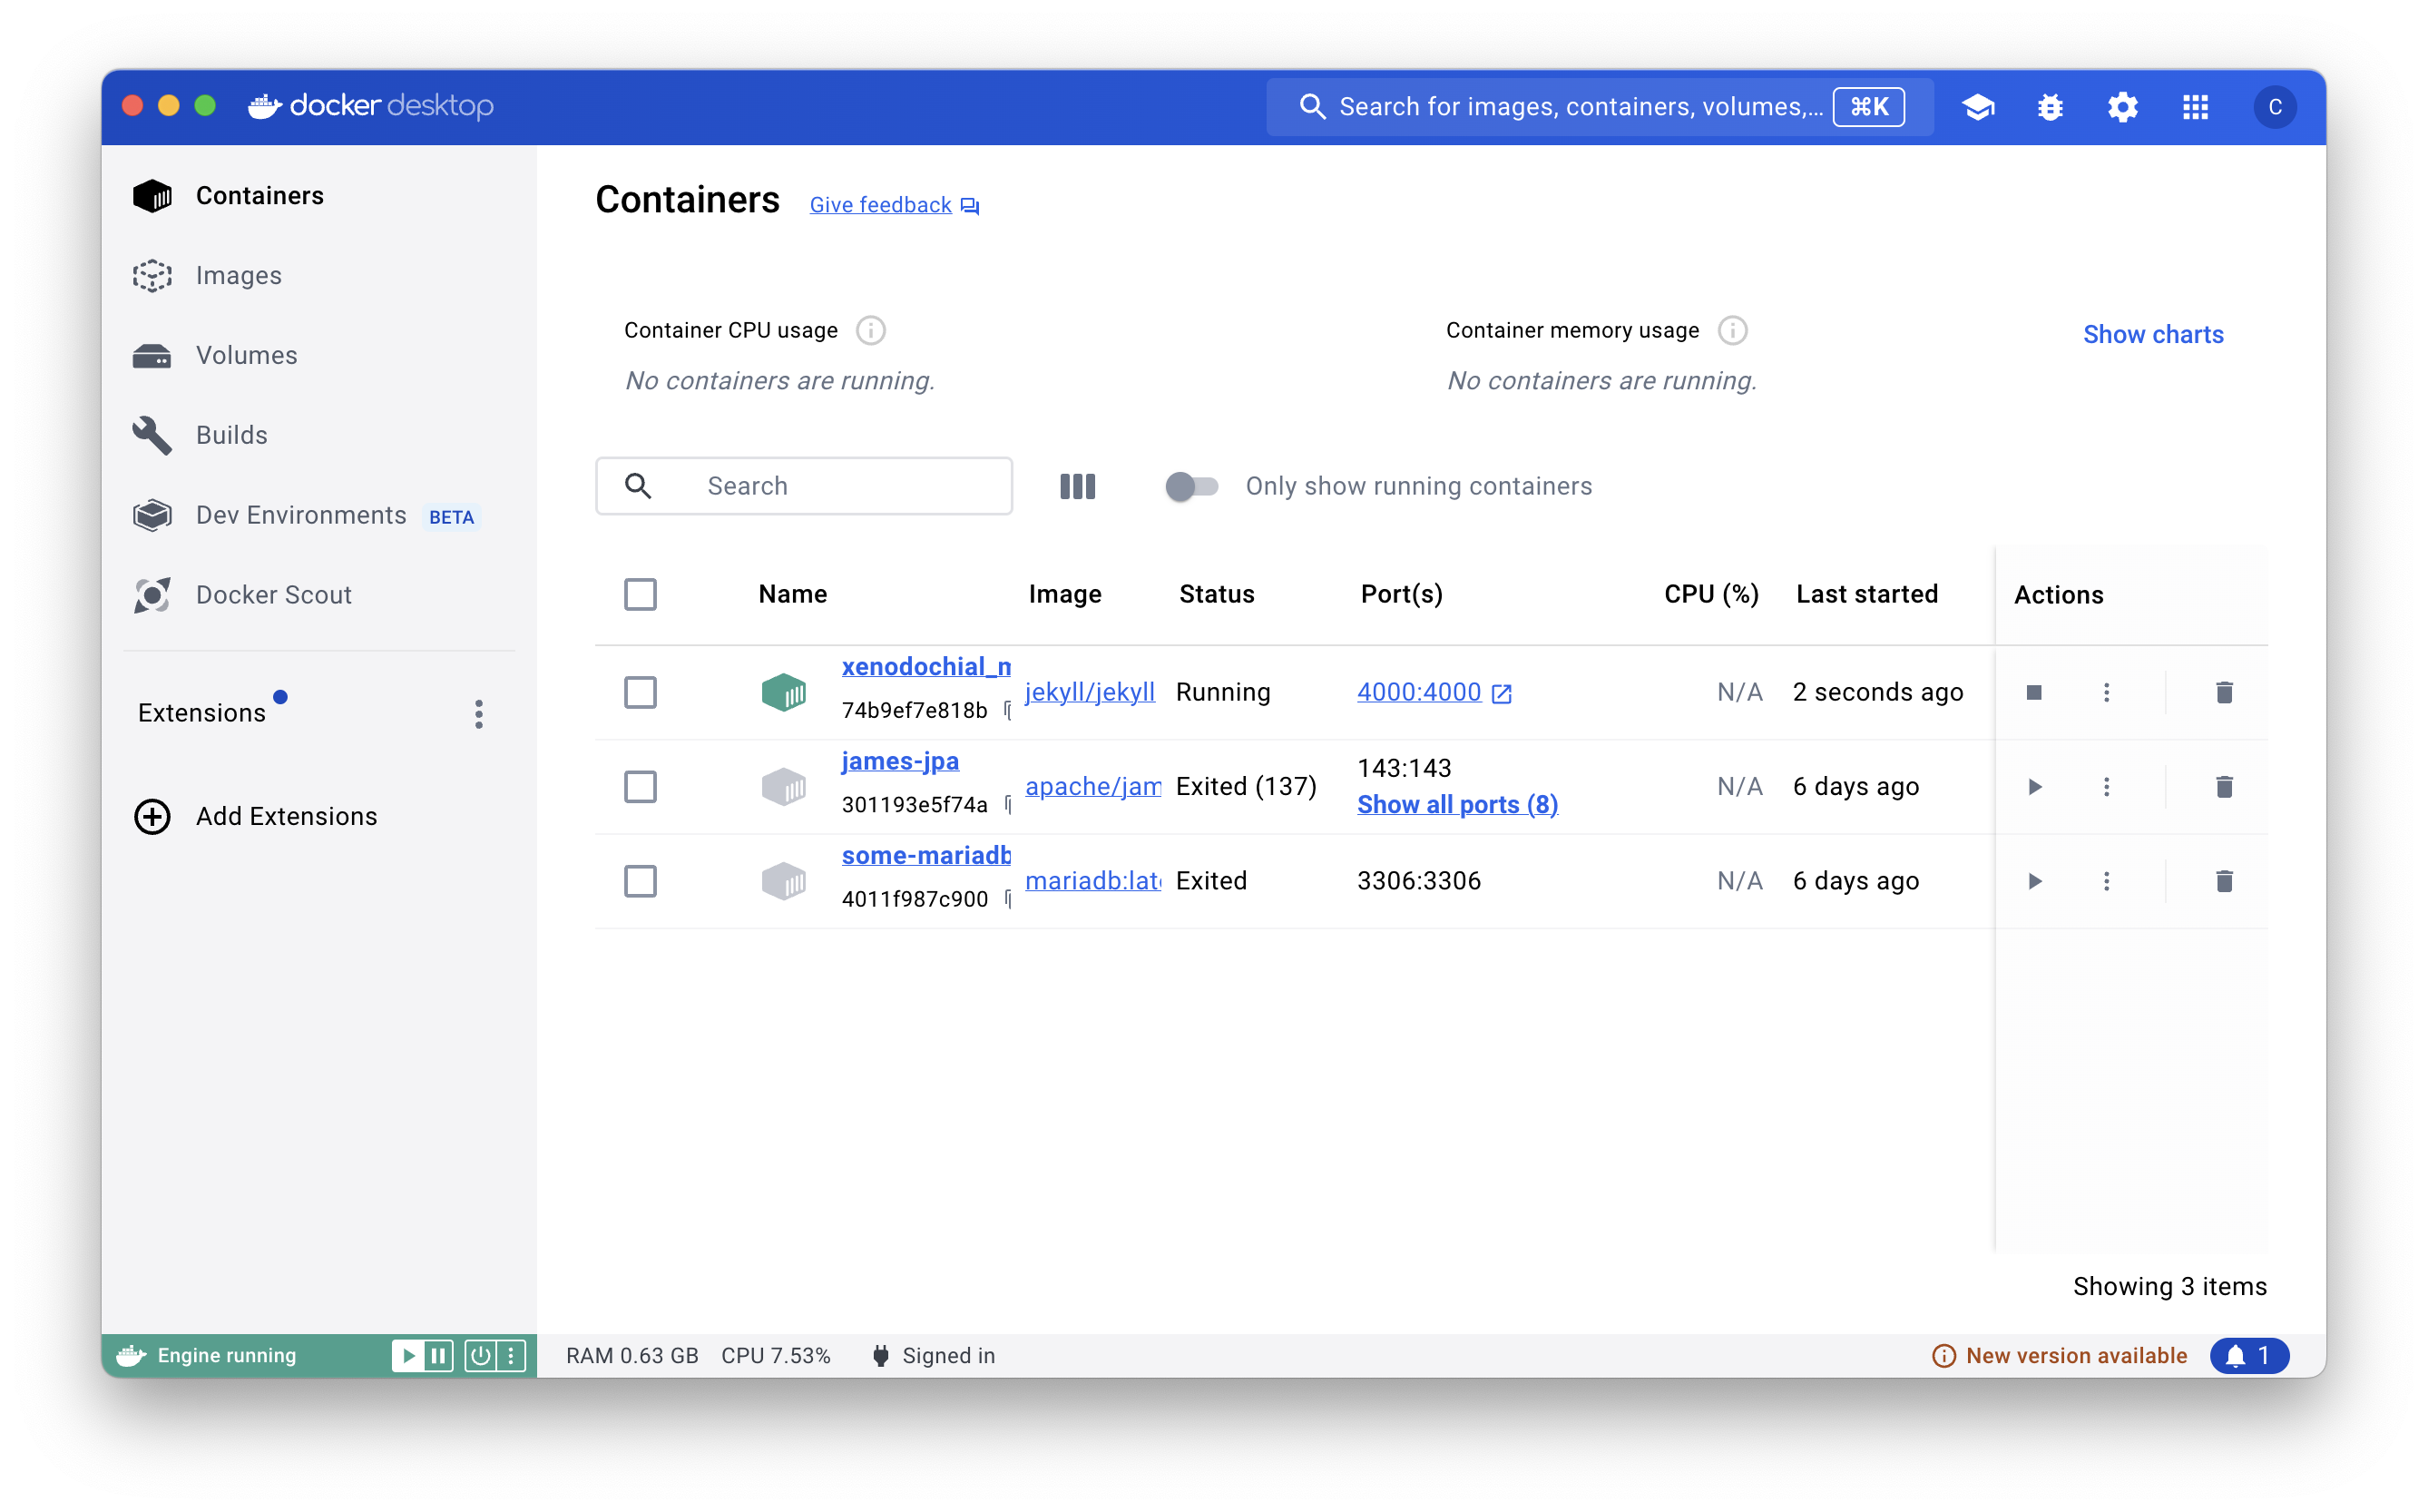Image resolution: width=2428 pixels, height=1512 pixels.
Task: Pause the Docker engine
Action: 438,1356
